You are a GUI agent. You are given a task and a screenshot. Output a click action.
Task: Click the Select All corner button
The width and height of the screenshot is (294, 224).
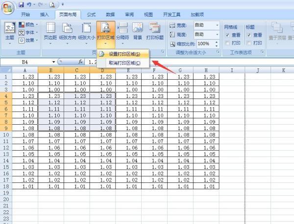click(x=6, y=70)
